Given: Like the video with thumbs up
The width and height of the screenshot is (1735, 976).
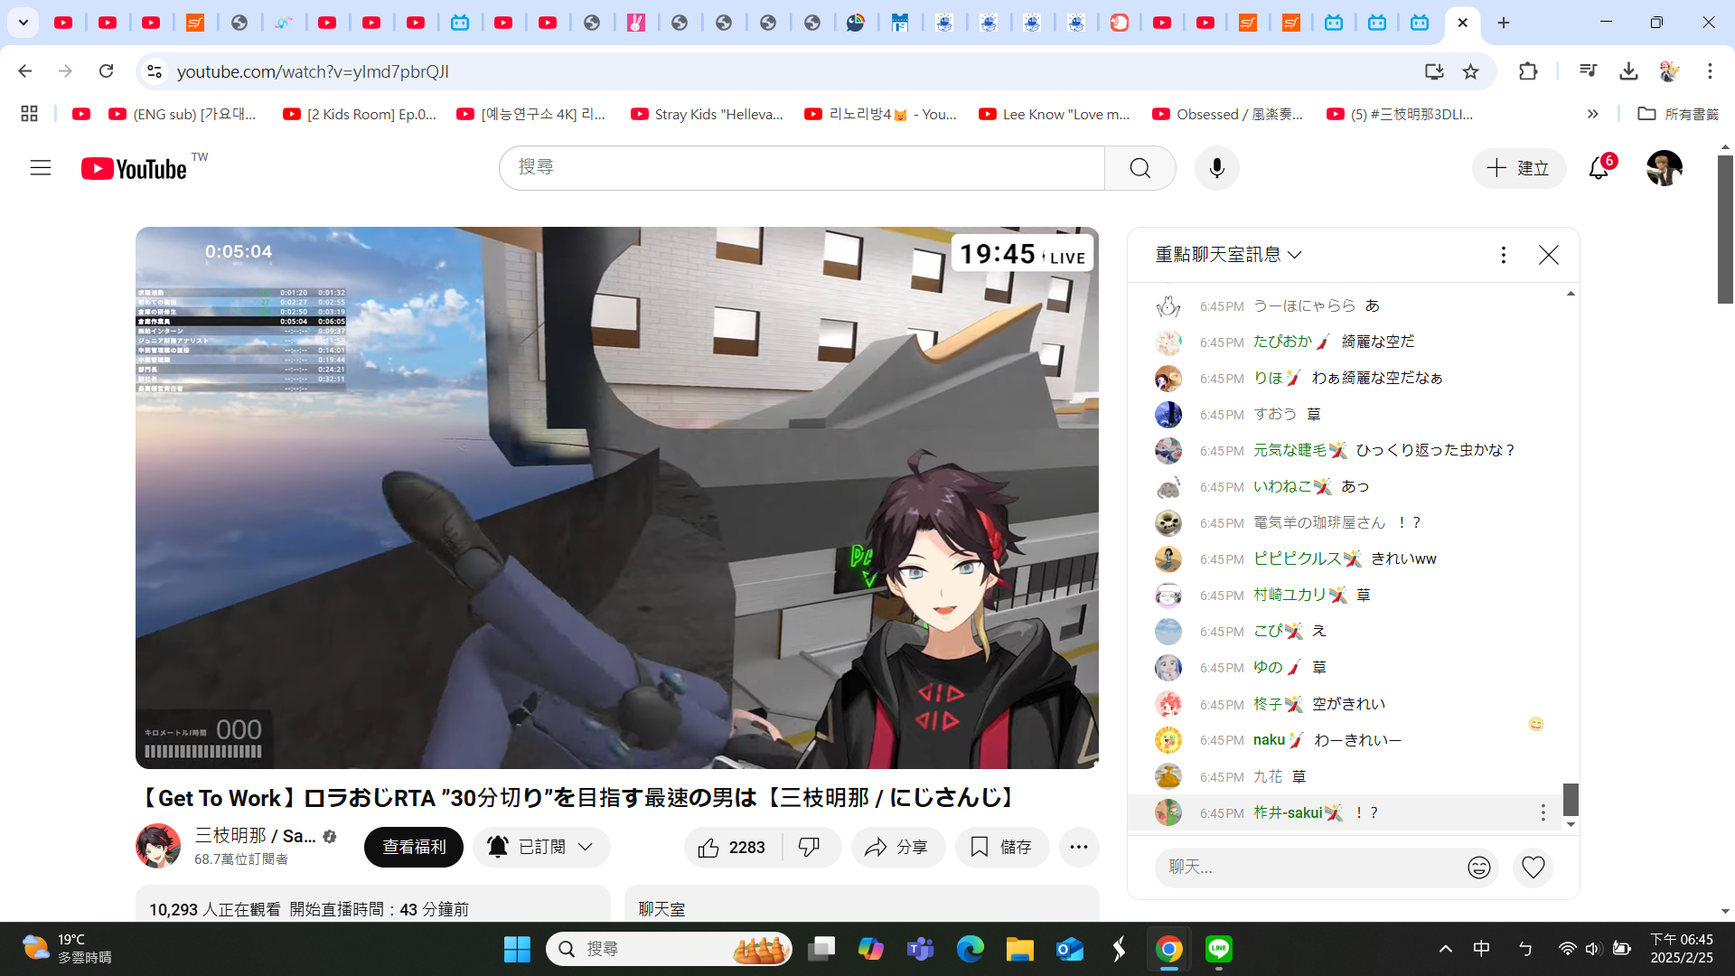Looking at the screenshot, I should pyautogui.click(x=732, y=848).
